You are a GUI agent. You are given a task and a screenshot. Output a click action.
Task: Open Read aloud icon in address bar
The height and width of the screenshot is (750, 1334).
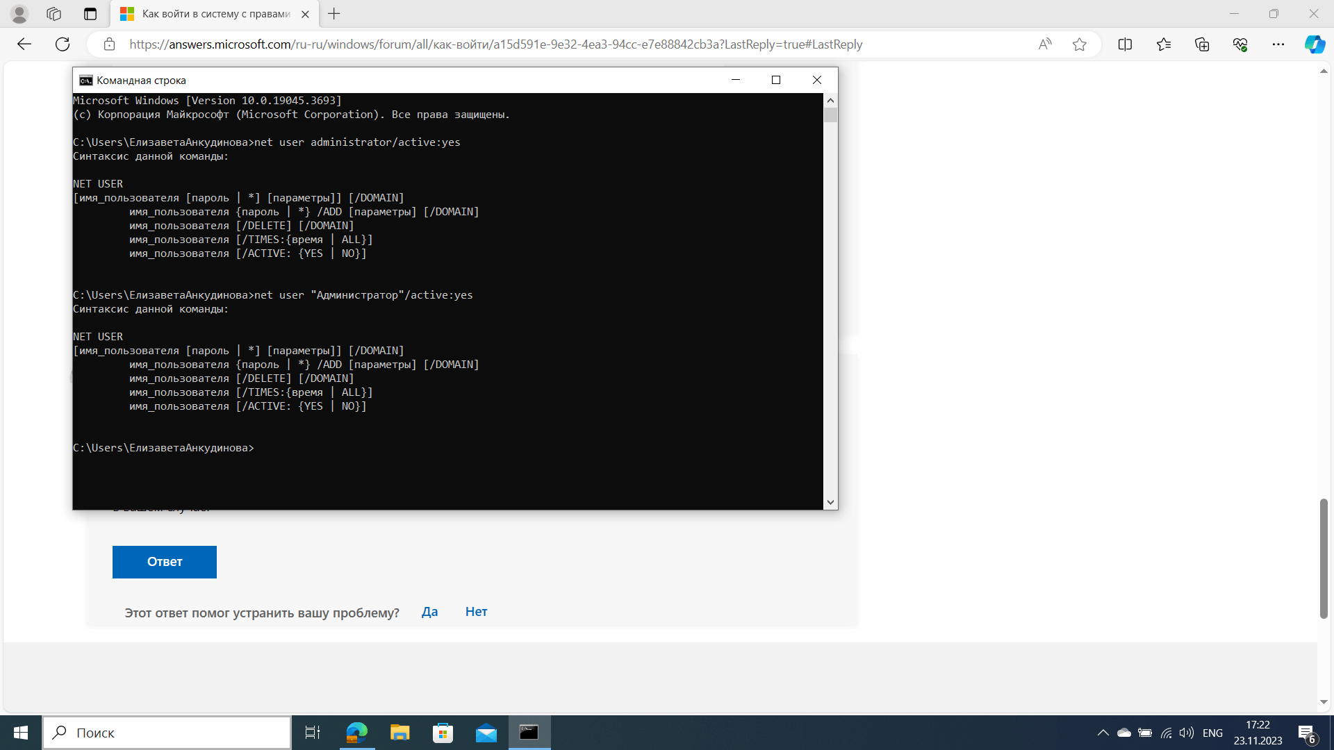pos(1044,44)
